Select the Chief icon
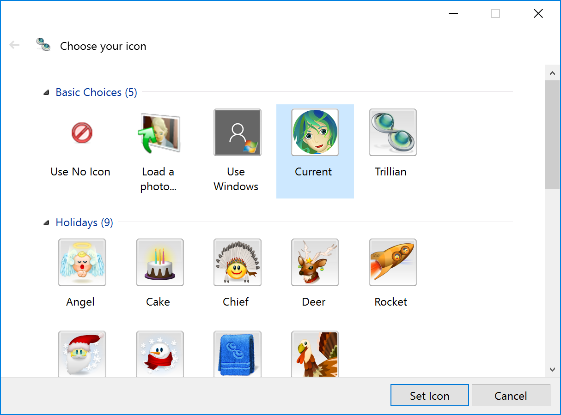Image resolution: width=561 pixels, height=415 pixels. [237, 262]
